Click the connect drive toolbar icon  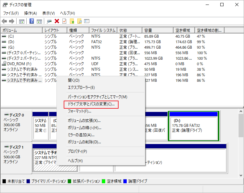(49, 21)
